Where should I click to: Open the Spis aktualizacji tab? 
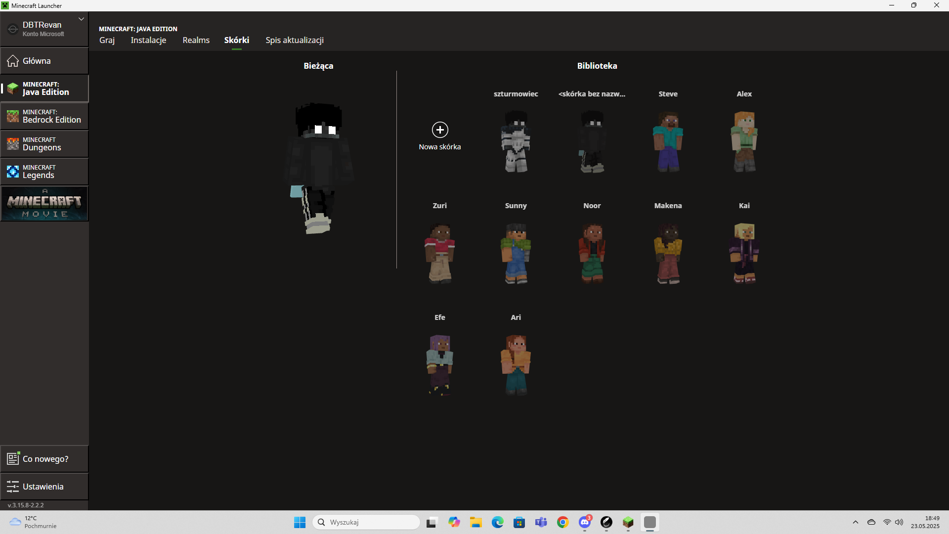click(x=295, y=40)
